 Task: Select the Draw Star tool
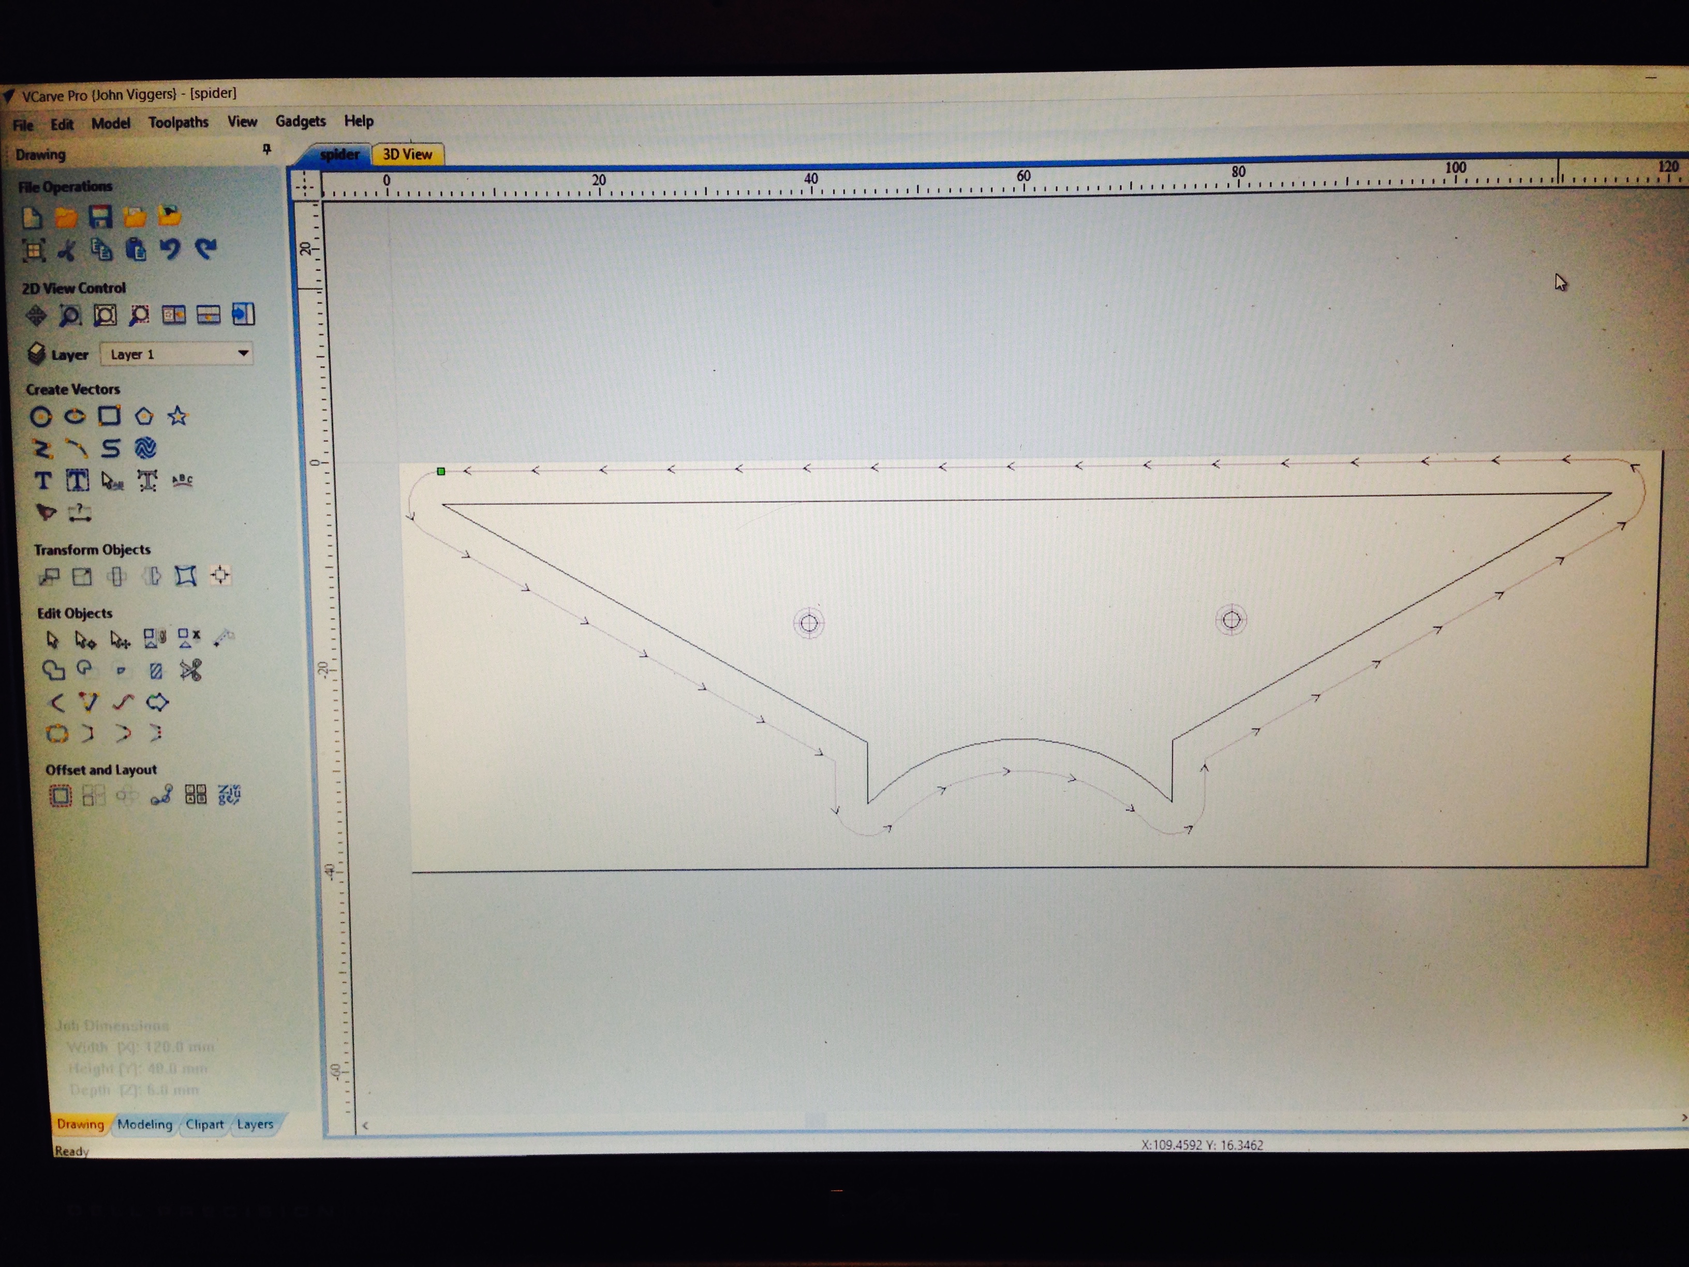[178, 416]
